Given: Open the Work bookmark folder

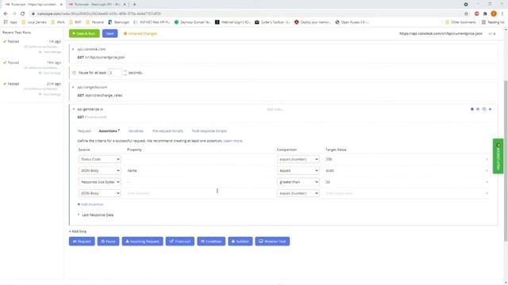Looking at the screenshot, I should [58, 22].
